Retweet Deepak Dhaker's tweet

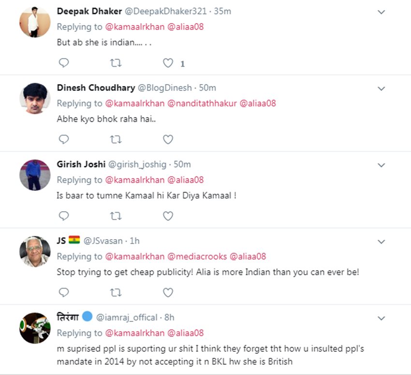(116, 63)
